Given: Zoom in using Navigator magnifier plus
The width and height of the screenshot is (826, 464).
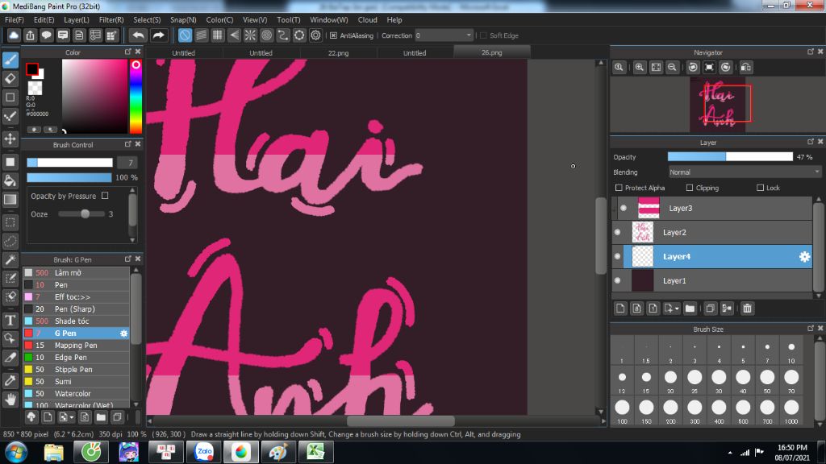Looking at the screenshot, I should (640, 68).
